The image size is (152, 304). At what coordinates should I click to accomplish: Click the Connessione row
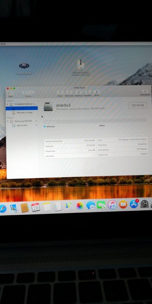[x=122, y=150]
